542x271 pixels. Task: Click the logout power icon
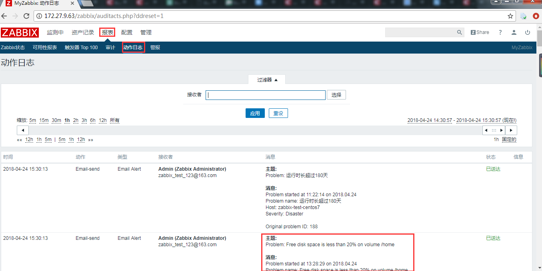click(x=528, y=32)
